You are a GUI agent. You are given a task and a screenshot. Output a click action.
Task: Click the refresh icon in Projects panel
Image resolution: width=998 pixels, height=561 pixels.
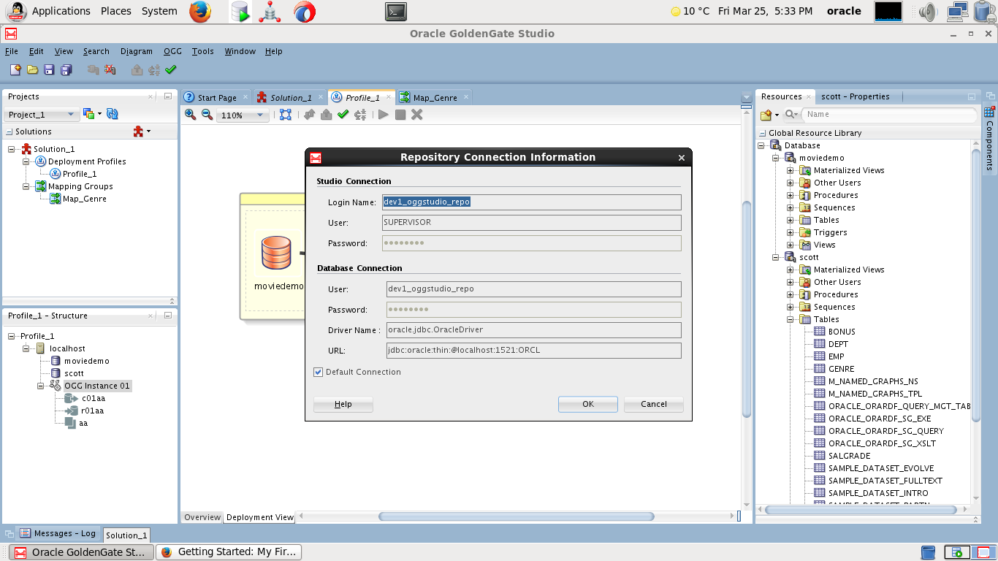[113, 114]
